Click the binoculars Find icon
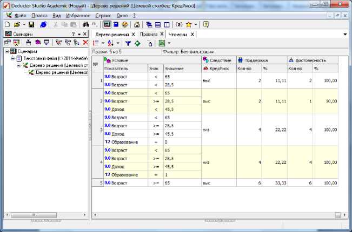The height and width of the screenshot is (232, 352). 85,25
